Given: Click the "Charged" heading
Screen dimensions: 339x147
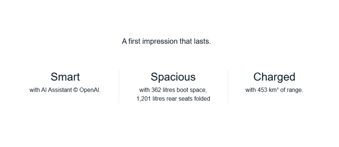Looking at the screenshot, I should pyautogui.click(x=274, y=77).
